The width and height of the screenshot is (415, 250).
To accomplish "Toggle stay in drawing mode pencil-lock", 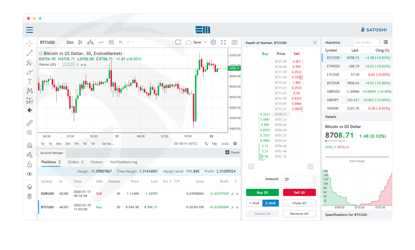I will click(30, 155).
